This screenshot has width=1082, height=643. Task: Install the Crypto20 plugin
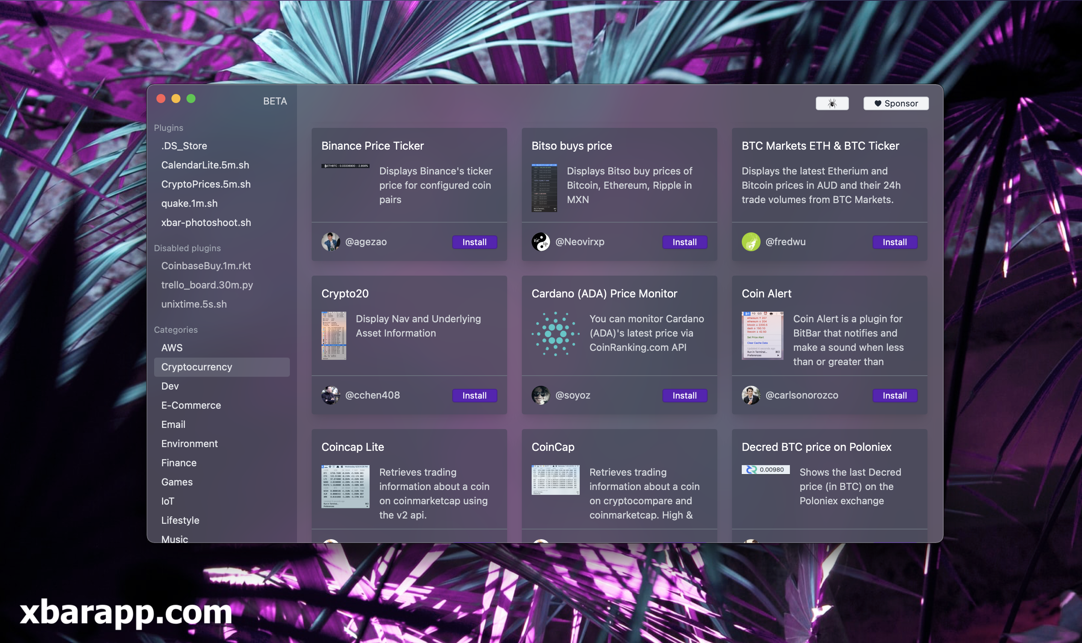click(x=474, y=396)
